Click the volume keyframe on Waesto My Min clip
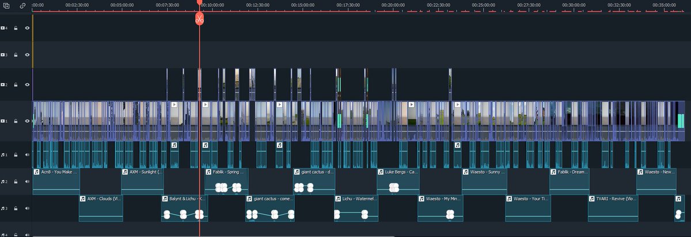 click(x=450, y=215)
